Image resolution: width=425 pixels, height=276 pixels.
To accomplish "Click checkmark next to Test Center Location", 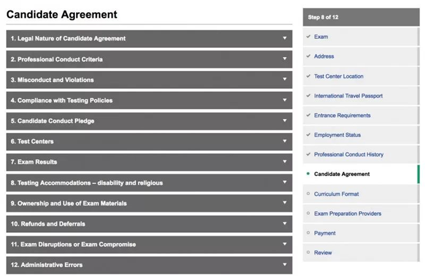I will coord(309,77).
